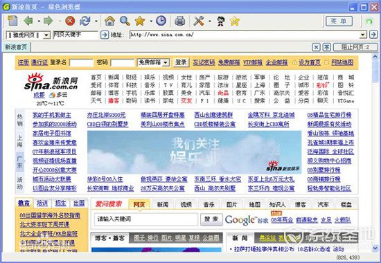Open the 网站地图 link
Image resolution: width=381 pixels, height=263 pixels.
click(x=342, y=62)
